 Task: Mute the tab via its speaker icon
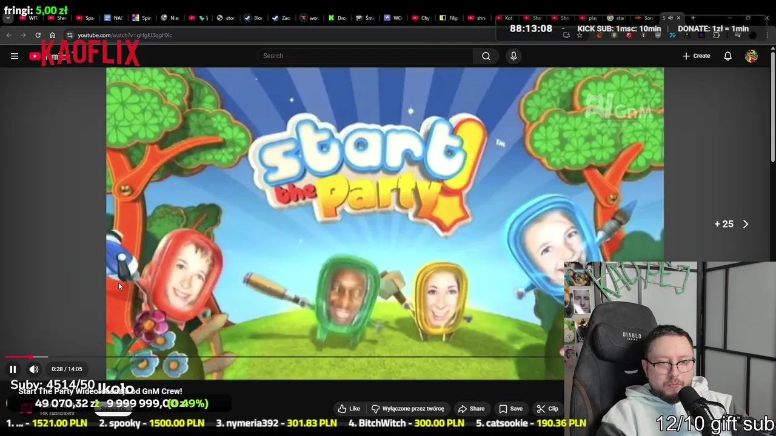pyautogui.click(x=670, y=18)
